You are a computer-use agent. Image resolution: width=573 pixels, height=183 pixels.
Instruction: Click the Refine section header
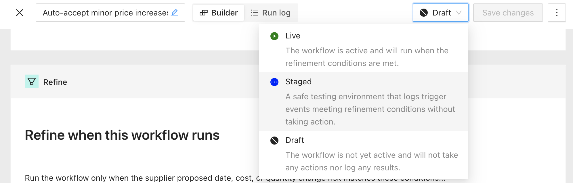click(135, 82)
